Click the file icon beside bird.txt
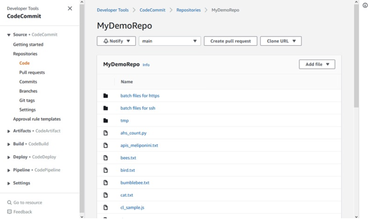Image resolution: width=369 pixels, height=220 pixels. tap(106, 170)
